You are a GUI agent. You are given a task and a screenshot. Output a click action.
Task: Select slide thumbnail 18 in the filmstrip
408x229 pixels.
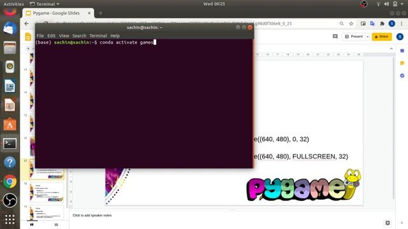click(x=47, y=192)
